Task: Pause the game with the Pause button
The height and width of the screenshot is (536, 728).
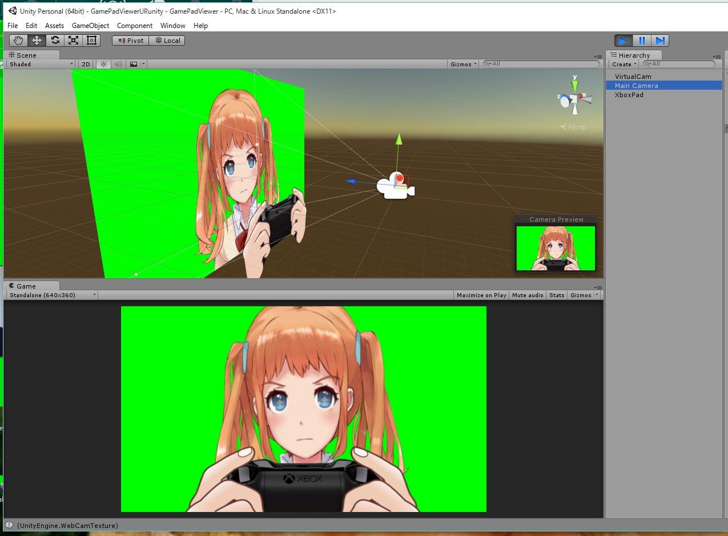Action: tap(642, 41)
